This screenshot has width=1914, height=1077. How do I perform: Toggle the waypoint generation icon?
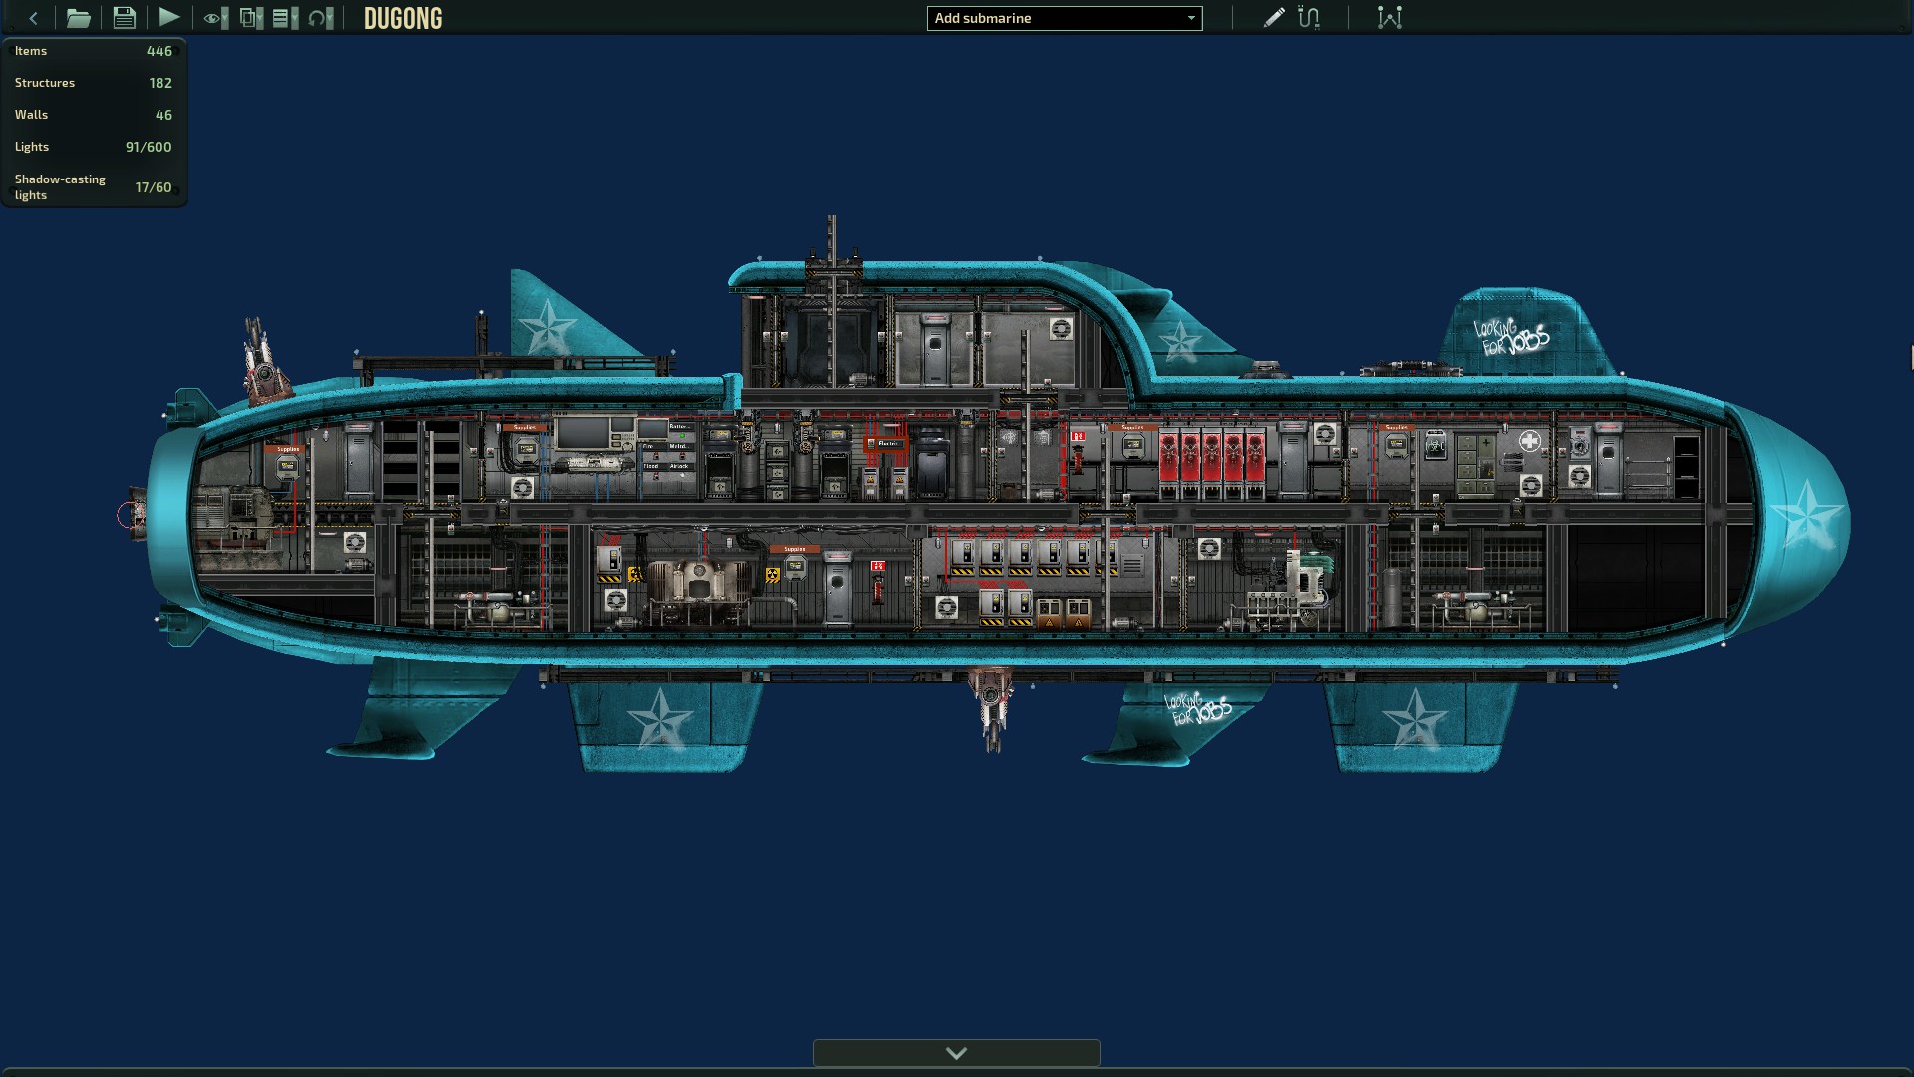pyautogui.click(x=1389, y=18)
